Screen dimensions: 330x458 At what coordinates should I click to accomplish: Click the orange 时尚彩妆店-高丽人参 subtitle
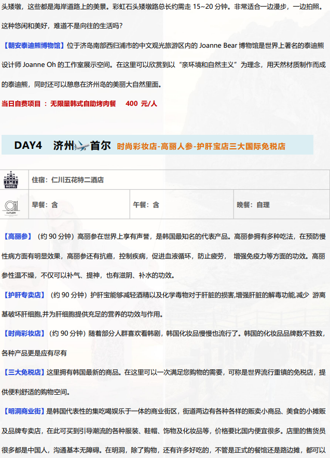tap(201, 146)
